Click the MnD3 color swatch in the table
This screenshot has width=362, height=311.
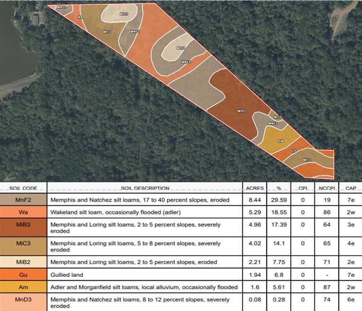coord(23,302)
